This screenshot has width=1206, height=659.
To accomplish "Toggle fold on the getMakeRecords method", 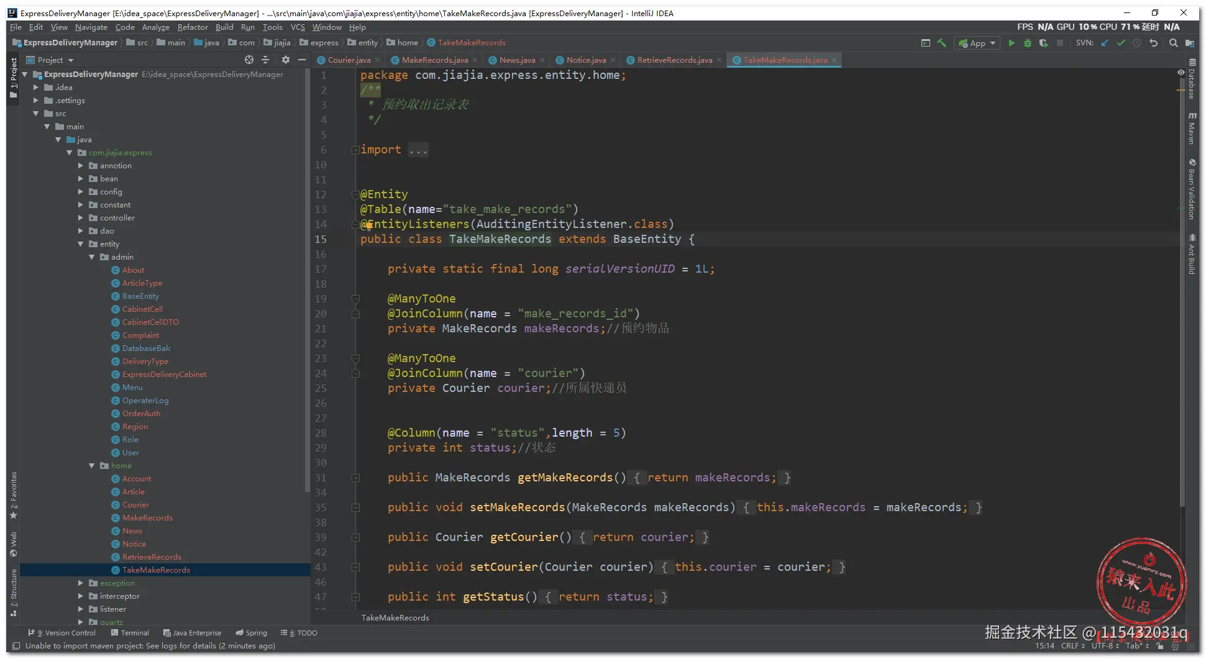I will pyautogui.click(x=355, y=478).
